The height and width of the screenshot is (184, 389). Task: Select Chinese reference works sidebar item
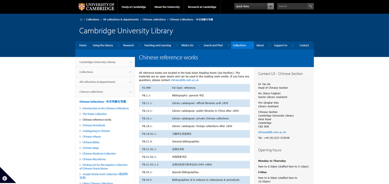click(x=97, y=120)
